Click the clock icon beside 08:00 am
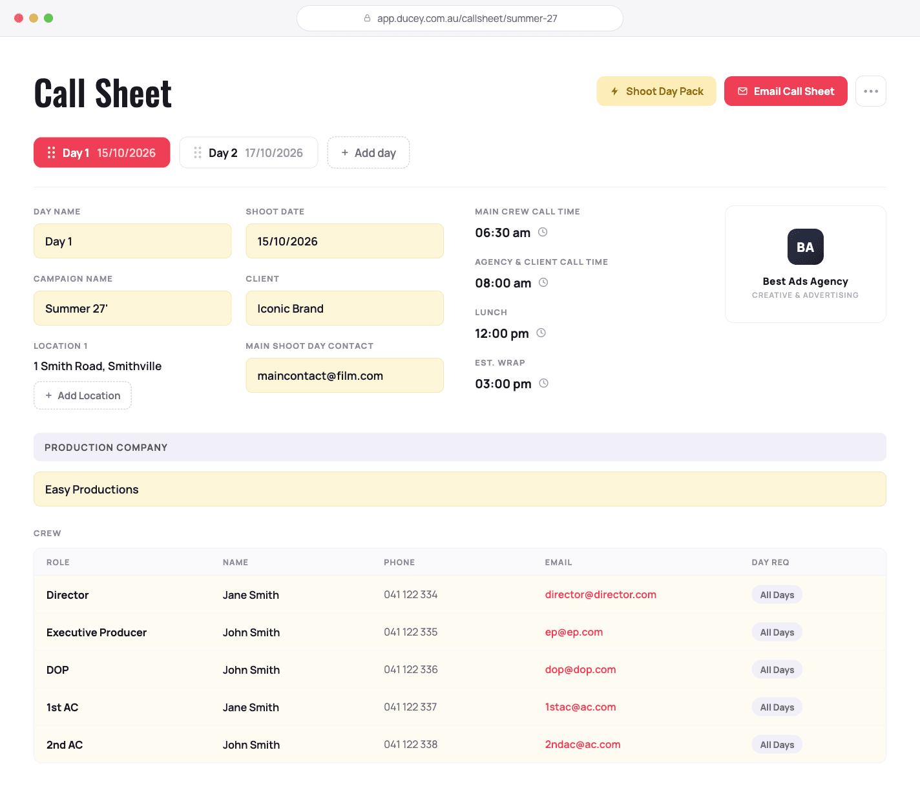Viewport: 920px width, 801px height. tap(543, 282)
